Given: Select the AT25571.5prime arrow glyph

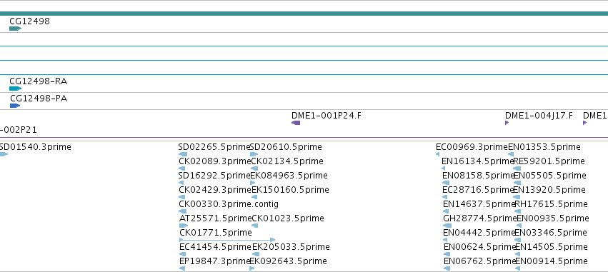Looking at the screenshot, I should tap(184, 226).
